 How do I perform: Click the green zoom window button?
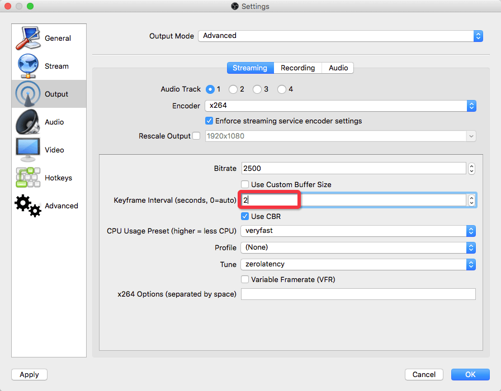coord(30,6)
